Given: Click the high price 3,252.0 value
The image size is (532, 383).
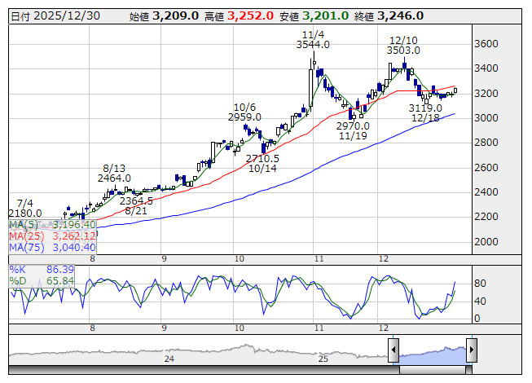Looking at the screenshot, I should tap(250, 16).
